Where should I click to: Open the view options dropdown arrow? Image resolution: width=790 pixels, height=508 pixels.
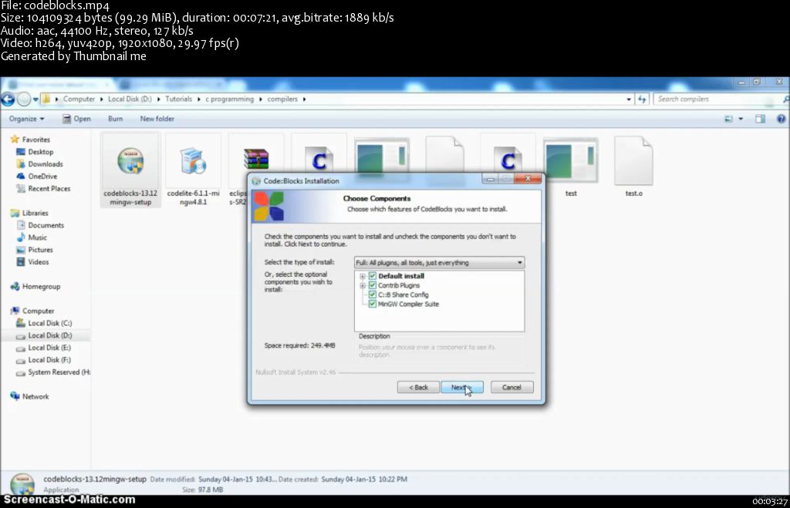pyautogui.click(x=741, y=119)
